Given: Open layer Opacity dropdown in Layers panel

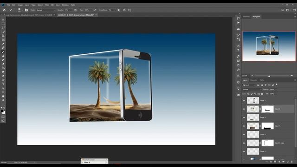Looking at the screenshot, I should coord(276,90).
